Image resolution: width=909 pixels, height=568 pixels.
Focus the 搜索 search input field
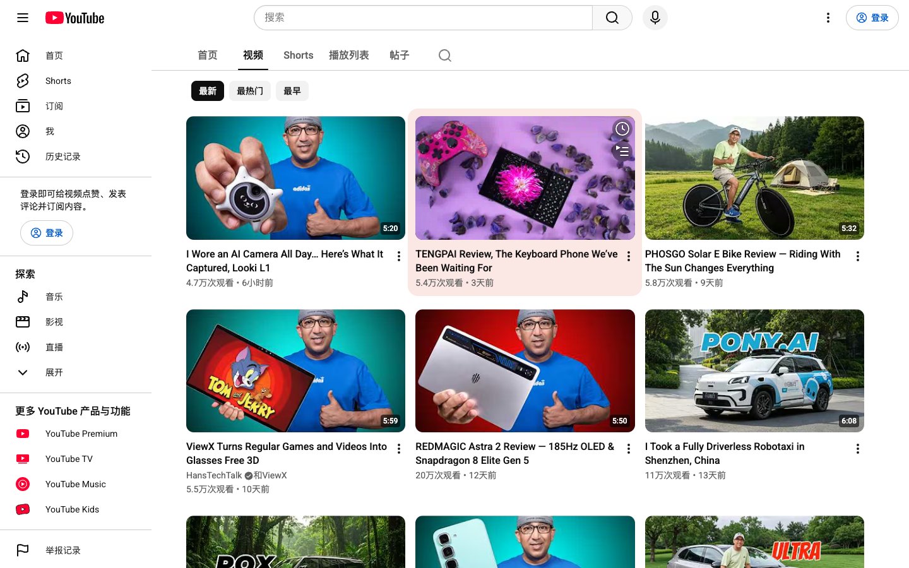point(423,18)
